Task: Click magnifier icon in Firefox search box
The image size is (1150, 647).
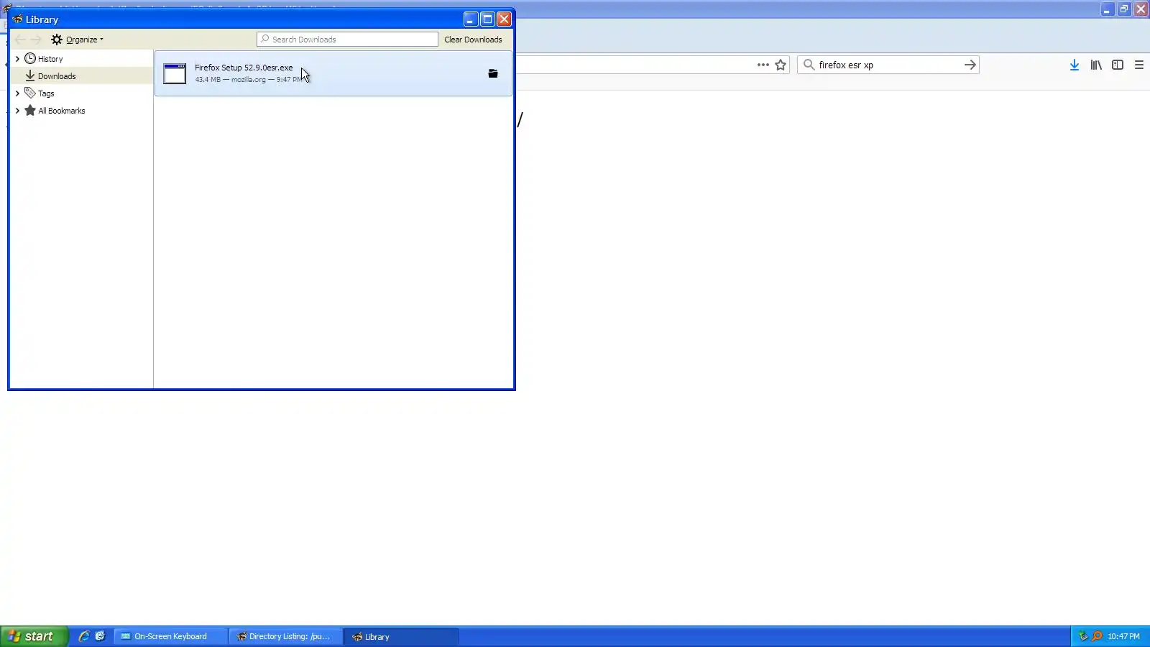Action: [809, 65]
